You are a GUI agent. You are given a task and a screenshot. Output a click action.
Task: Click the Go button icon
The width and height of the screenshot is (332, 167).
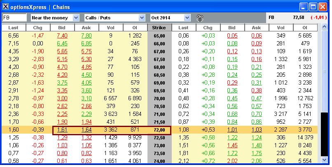click(x=200, y=17)
